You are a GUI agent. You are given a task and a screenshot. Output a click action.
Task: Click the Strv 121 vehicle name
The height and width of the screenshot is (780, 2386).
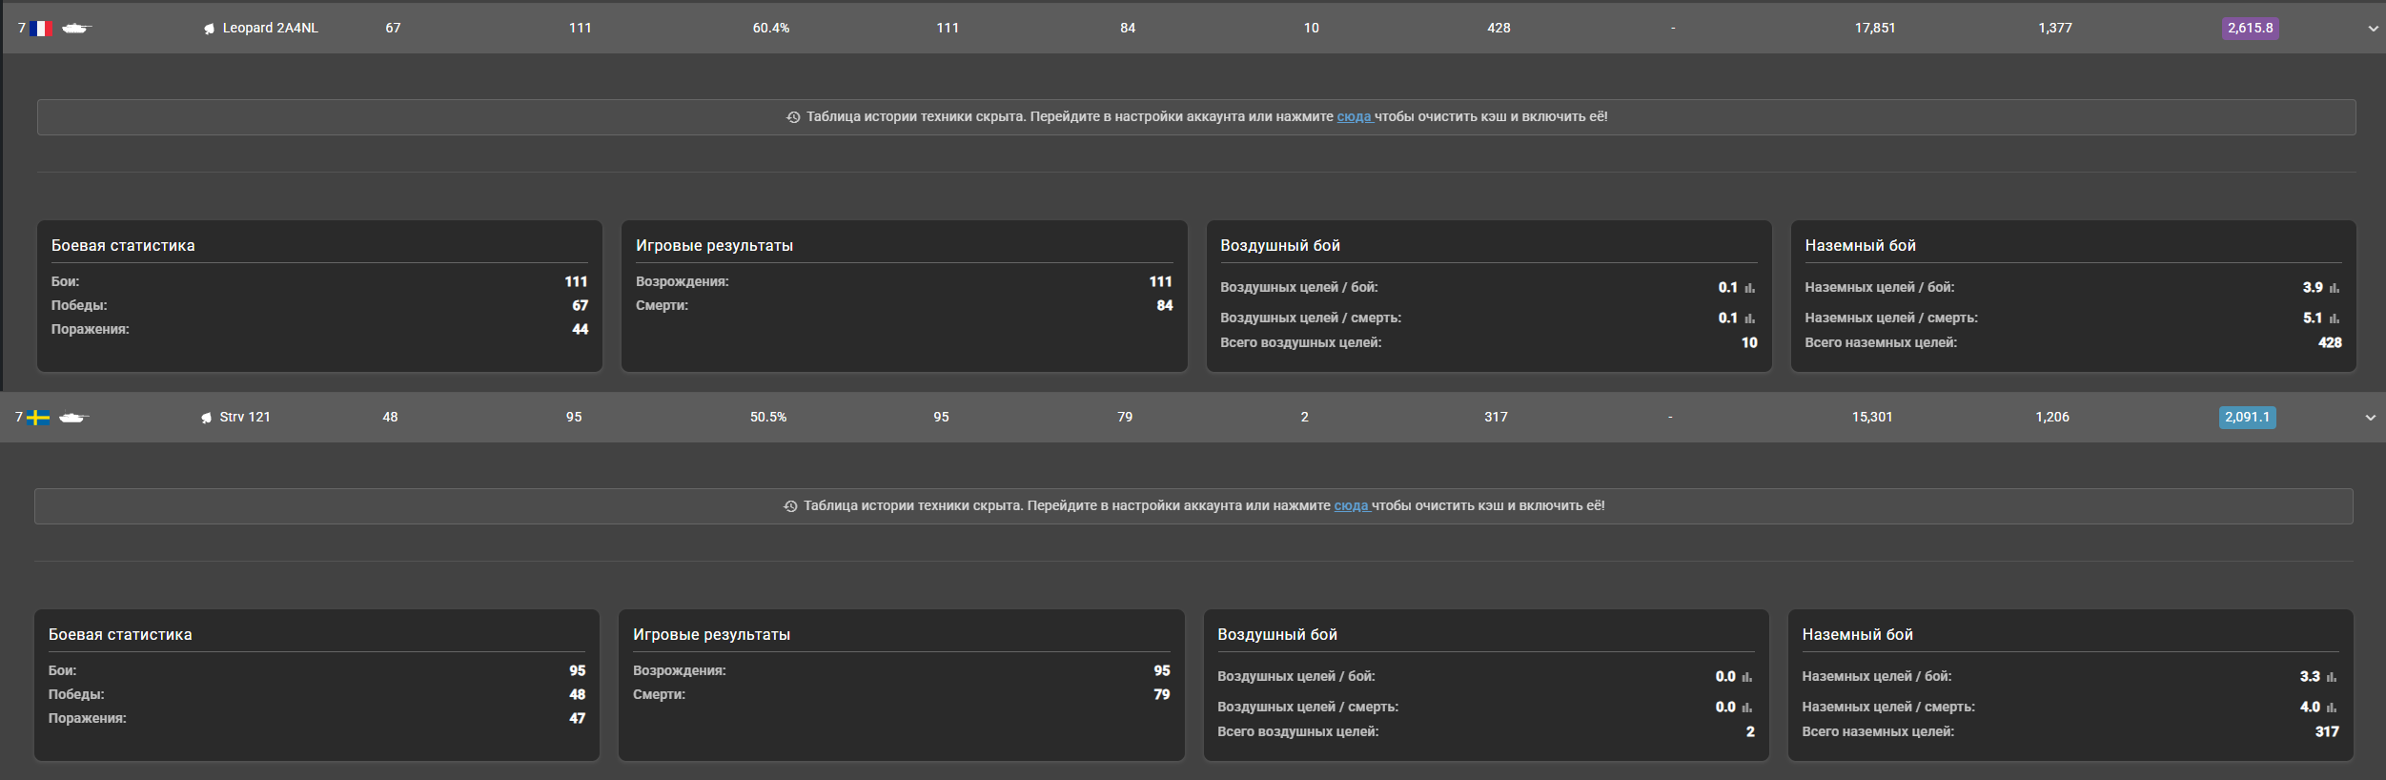pos(245,418)
